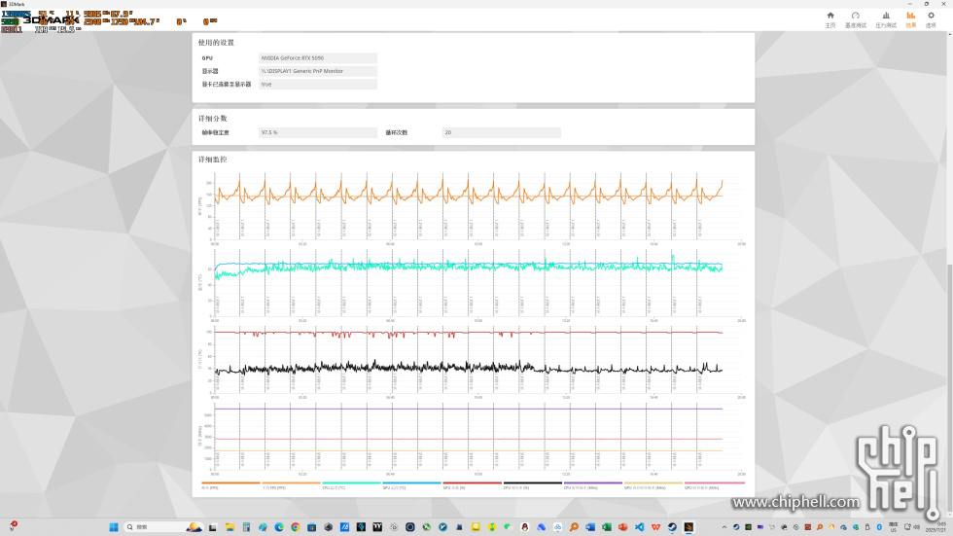Viewport: 953px width, 536px height.
Task: Open Microsoft PowerPoint from the taskbar
Action: (x=622, y=527)
